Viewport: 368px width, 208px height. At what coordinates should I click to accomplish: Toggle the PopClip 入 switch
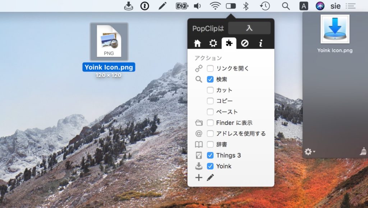pos(249,28)
